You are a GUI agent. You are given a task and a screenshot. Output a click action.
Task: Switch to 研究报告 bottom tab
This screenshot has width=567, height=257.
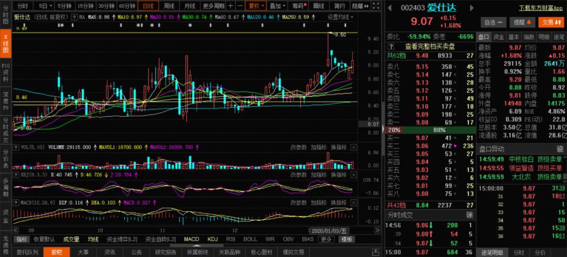(x=165, y=252)
